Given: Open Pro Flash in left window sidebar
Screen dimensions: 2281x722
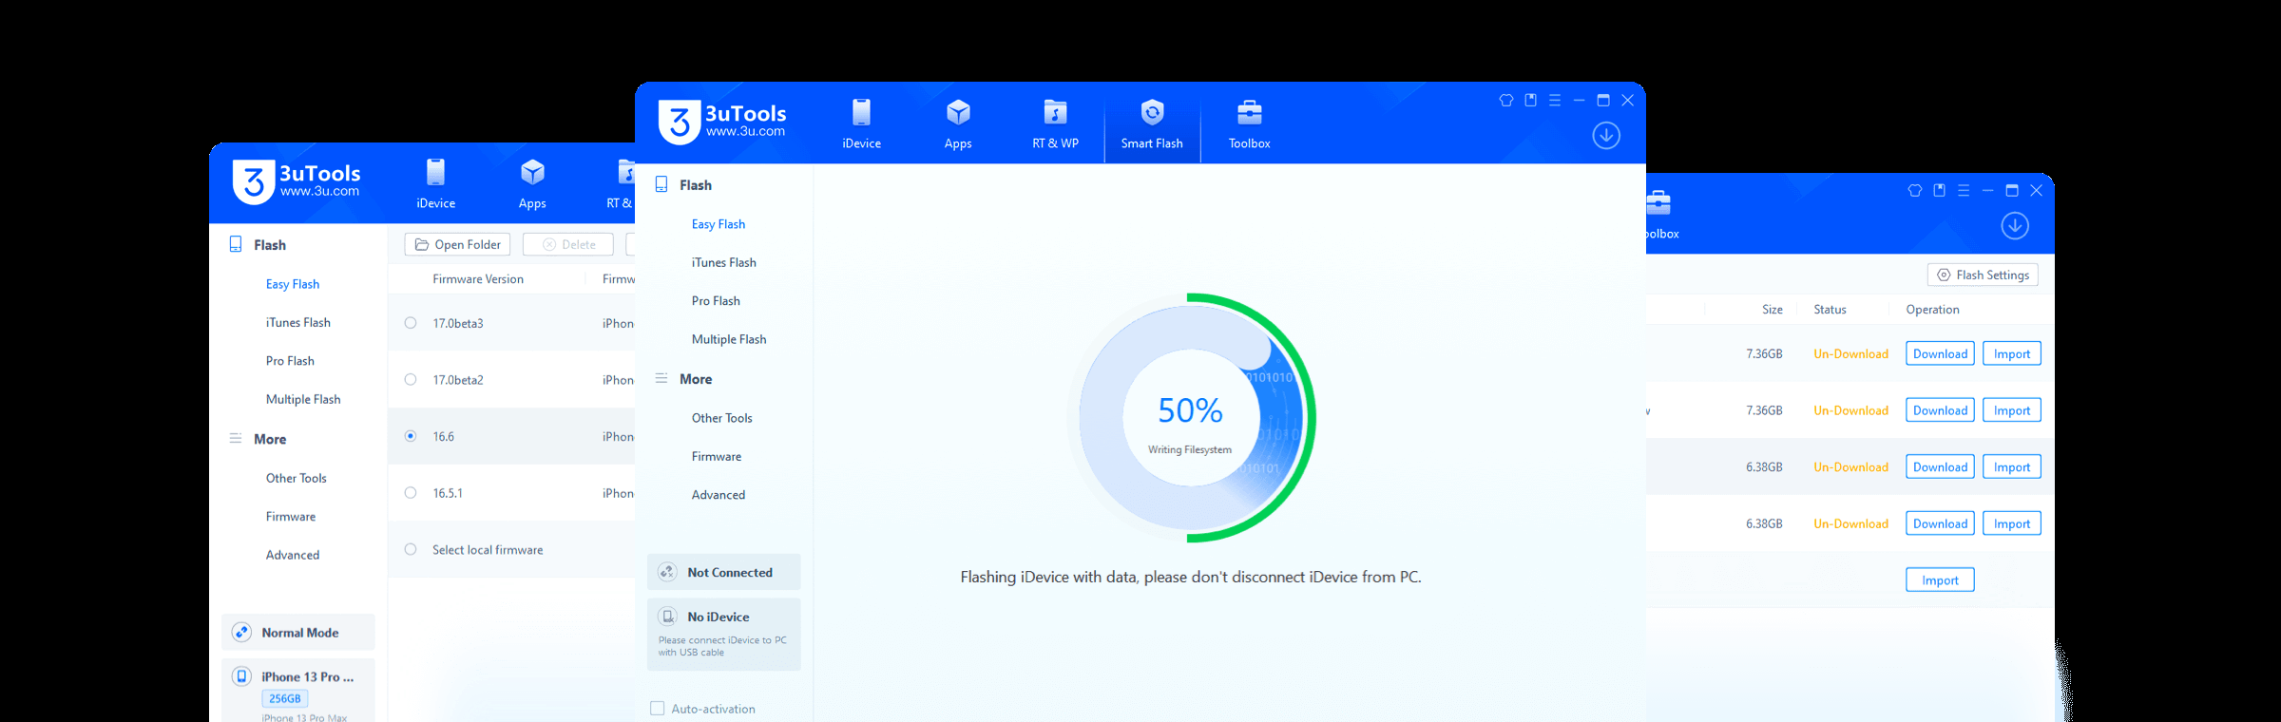Looking at the screenshot, I should [x=290, y=361].
